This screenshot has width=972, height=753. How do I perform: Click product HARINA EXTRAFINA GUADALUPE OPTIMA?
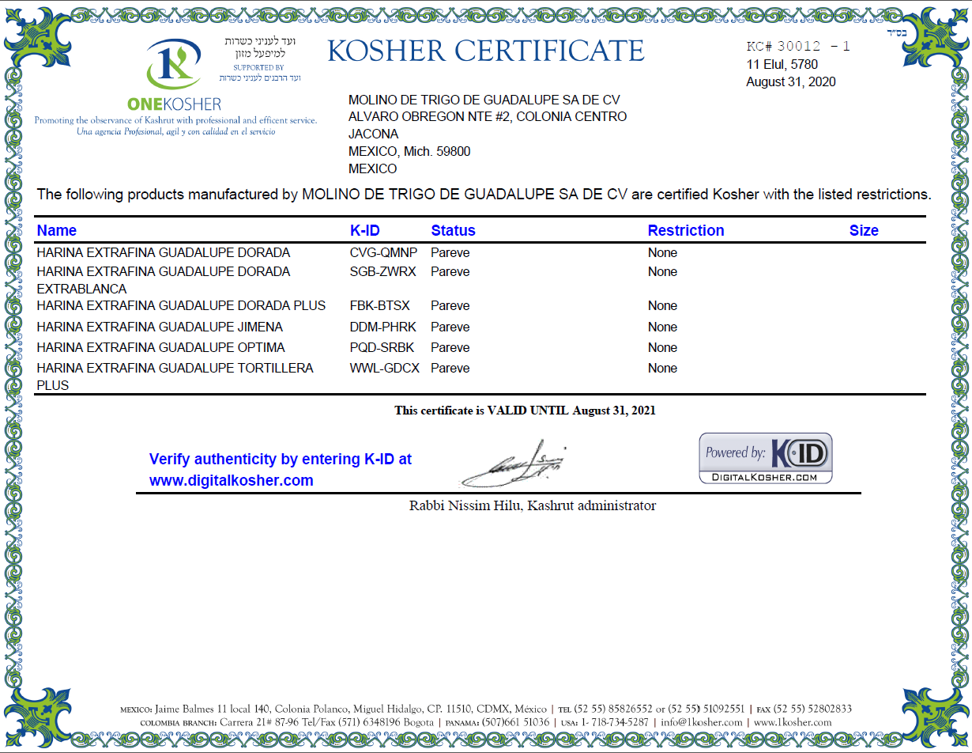[161, 347]
